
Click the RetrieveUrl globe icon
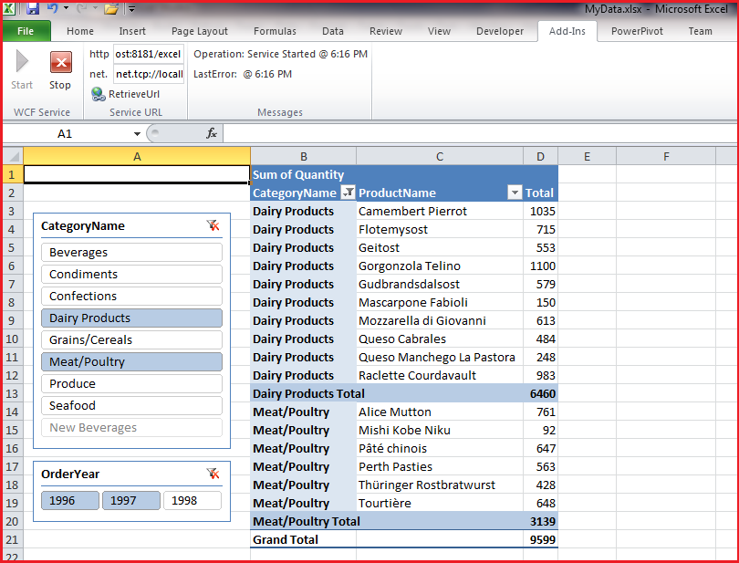point(98,94)
